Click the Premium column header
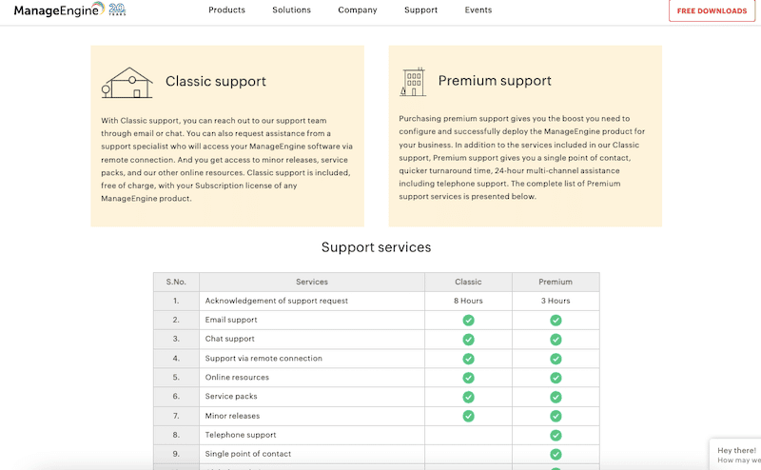 click(x=556, y=282)
